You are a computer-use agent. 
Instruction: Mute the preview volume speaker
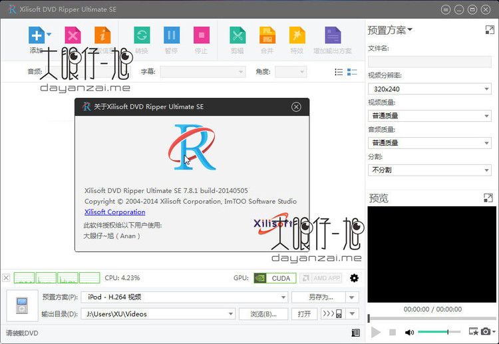tap(409, 332)
